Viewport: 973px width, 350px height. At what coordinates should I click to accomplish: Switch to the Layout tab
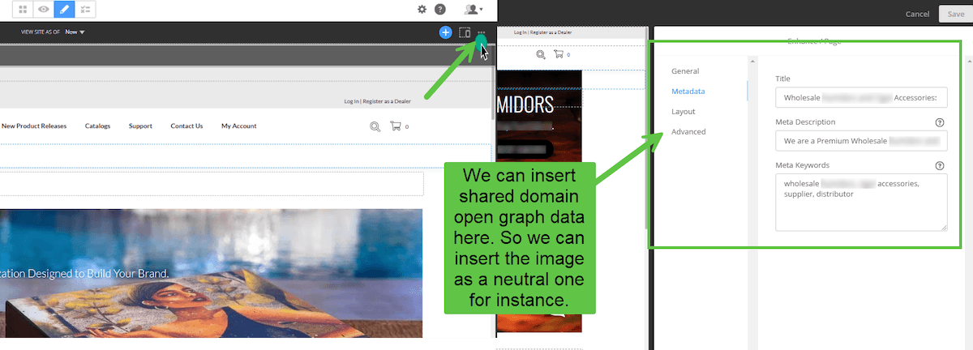pos(683,112)
